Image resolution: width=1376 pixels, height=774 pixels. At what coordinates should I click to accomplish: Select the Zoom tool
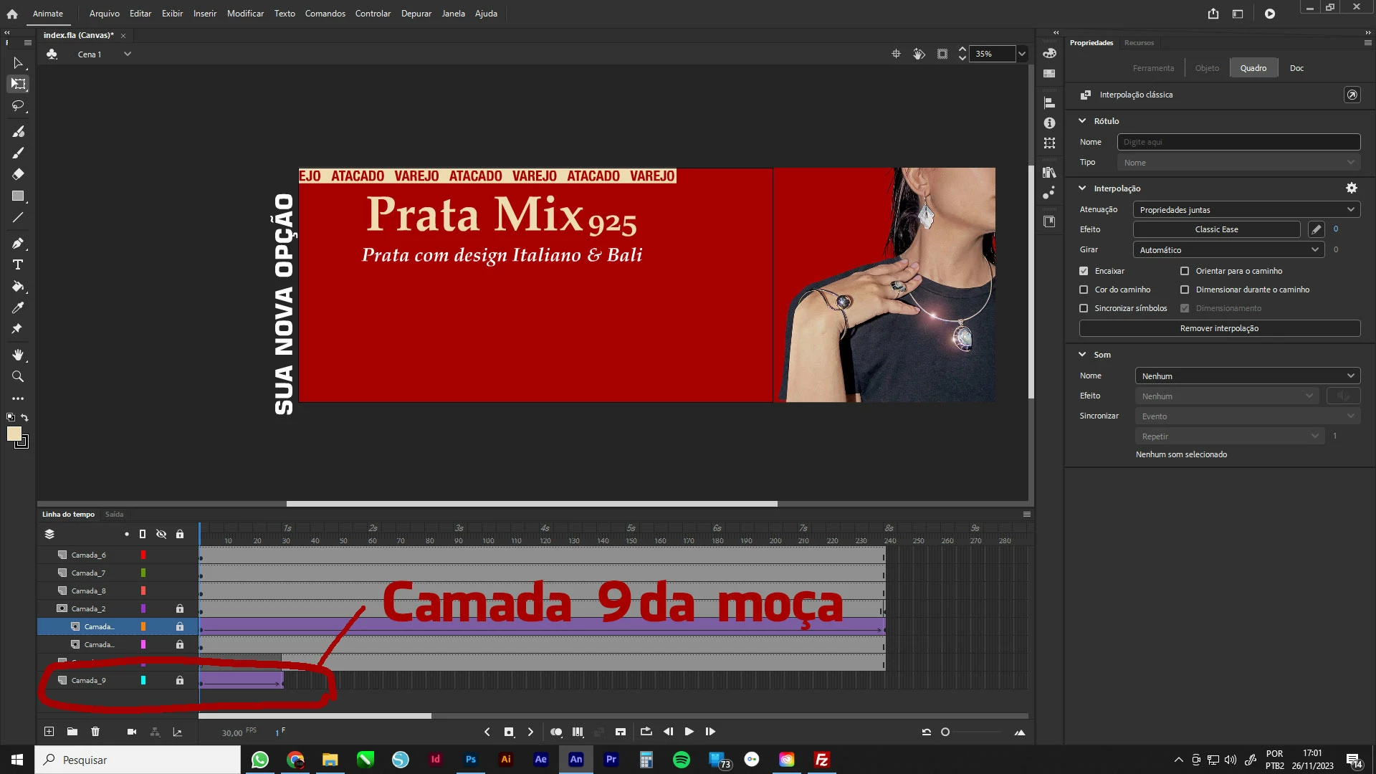(18, 377)
